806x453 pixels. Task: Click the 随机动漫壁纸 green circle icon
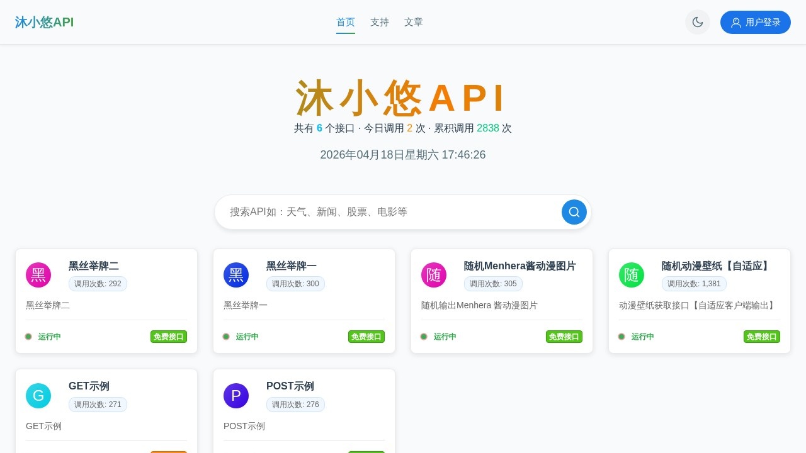tap(632, 275)
